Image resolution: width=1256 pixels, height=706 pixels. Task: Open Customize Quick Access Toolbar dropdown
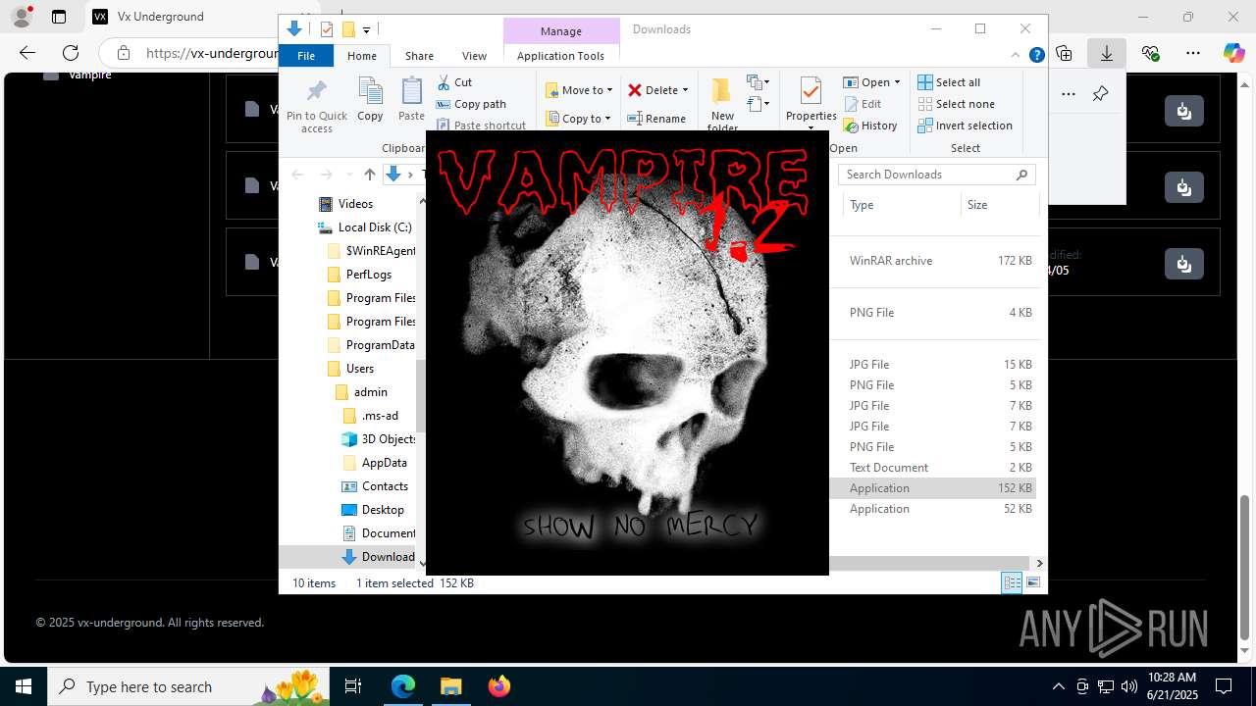(366, 29)
